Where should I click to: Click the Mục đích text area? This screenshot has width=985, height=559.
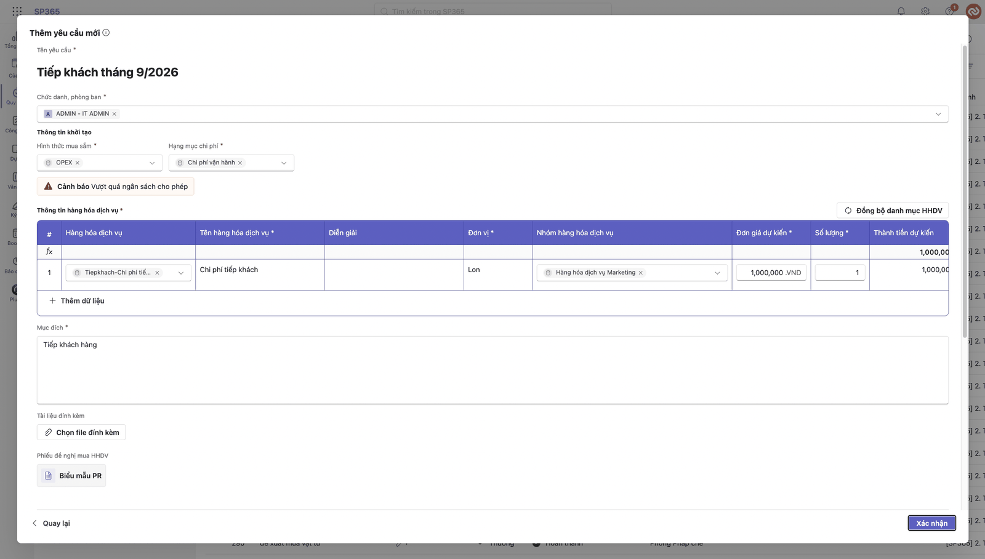(x=492, y=370)
